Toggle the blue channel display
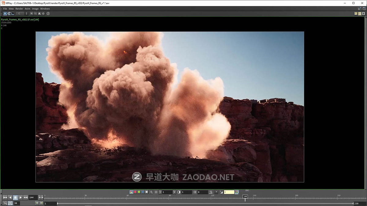The width and height of the screenshot is (367, 206). [143, 192]
